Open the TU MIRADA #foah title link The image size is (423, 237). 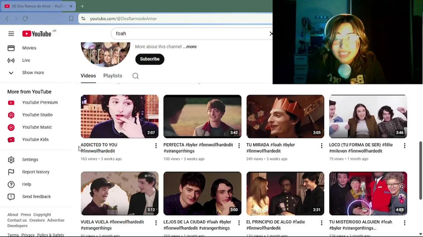(270, 148)
